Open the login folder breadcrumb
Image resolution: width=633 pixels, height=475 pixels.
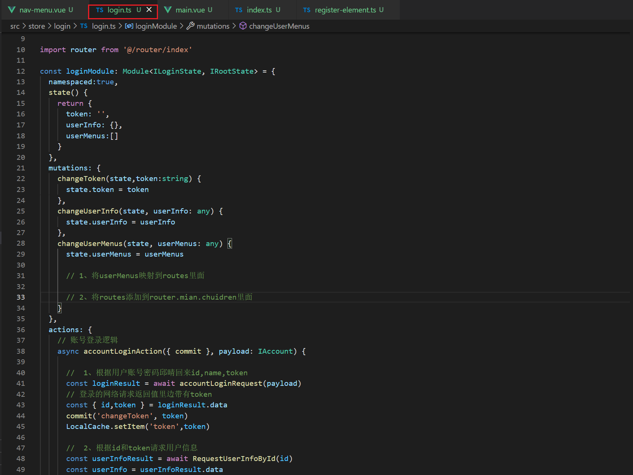[62, 26]
